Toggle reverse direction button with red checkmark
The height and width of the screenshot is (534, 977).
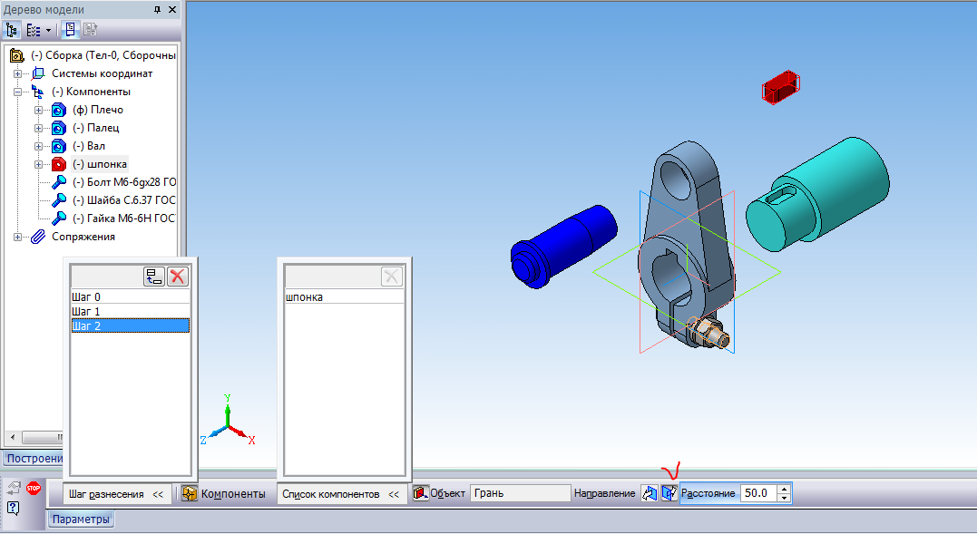[x=669, y=493]
